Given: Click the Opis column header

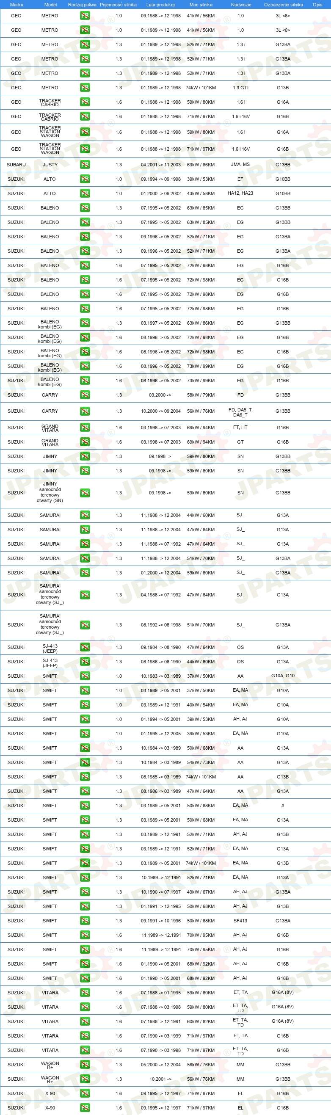Looking at the screenshot, I should click(x=317, y=5).
